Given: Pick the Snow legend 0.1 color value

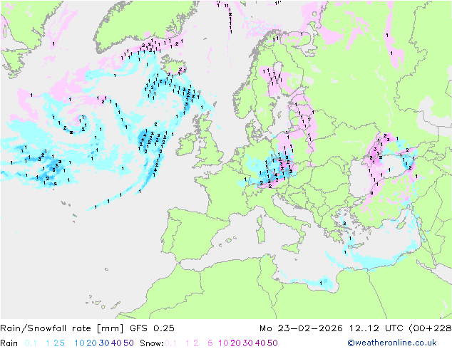Looking at the screenshot, I should pos(170,343).
